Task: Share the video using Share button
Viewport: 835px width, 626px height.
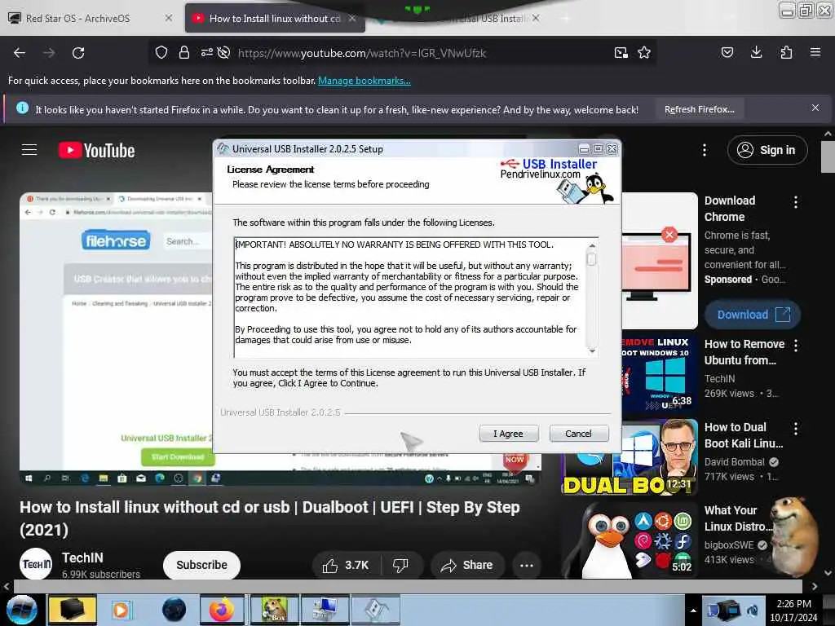Action: pos(467,566)
